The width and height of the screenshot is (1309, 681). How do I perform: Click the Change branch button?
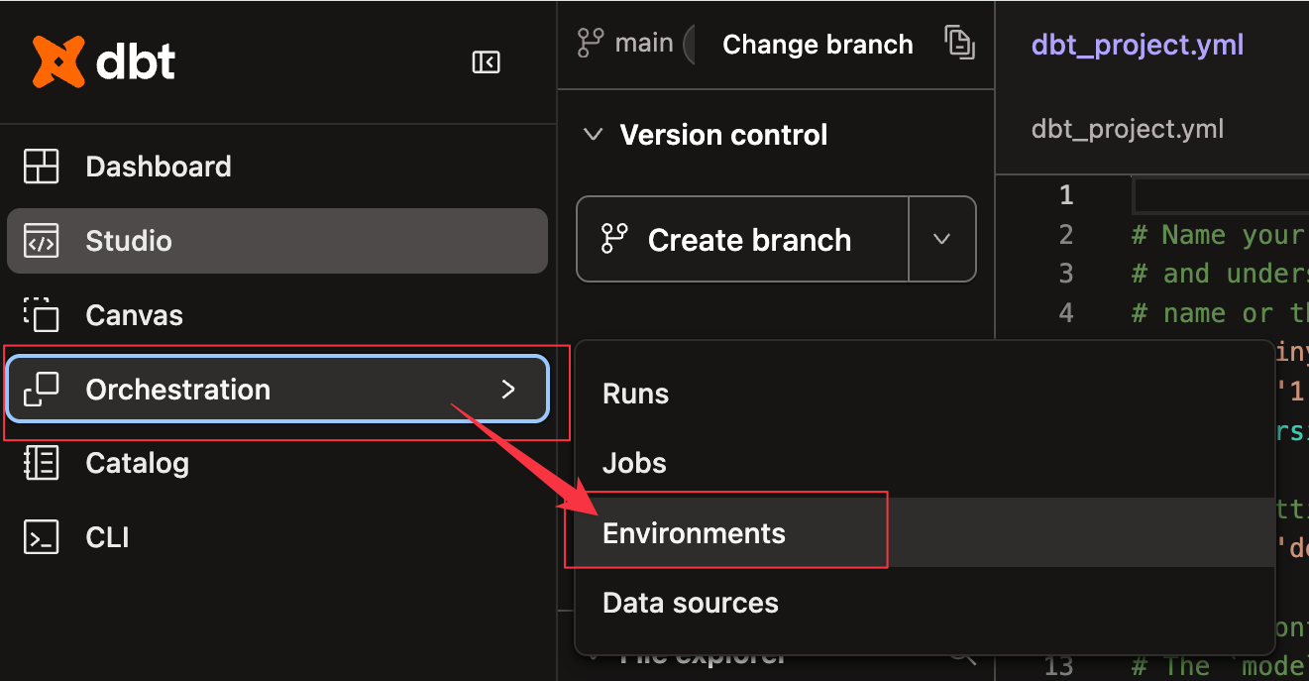tap(818, 45)
